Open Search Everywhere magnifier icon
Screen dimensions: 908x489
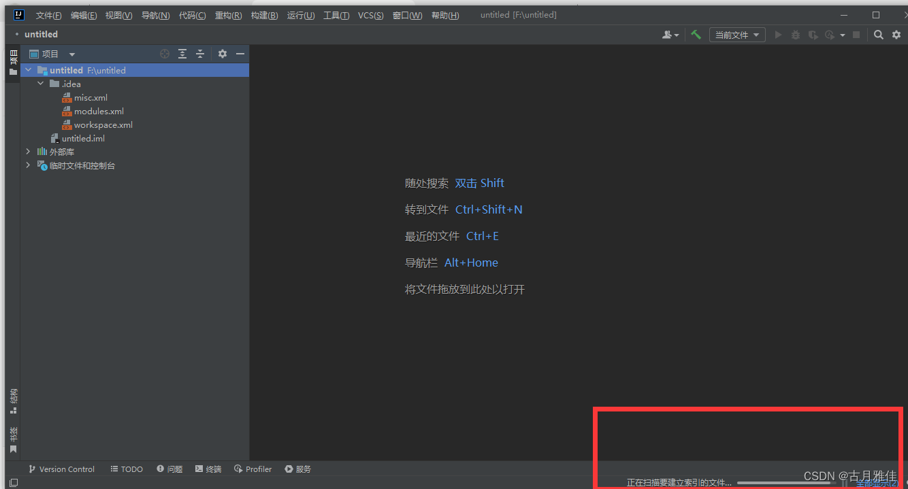tap(878, 34)
